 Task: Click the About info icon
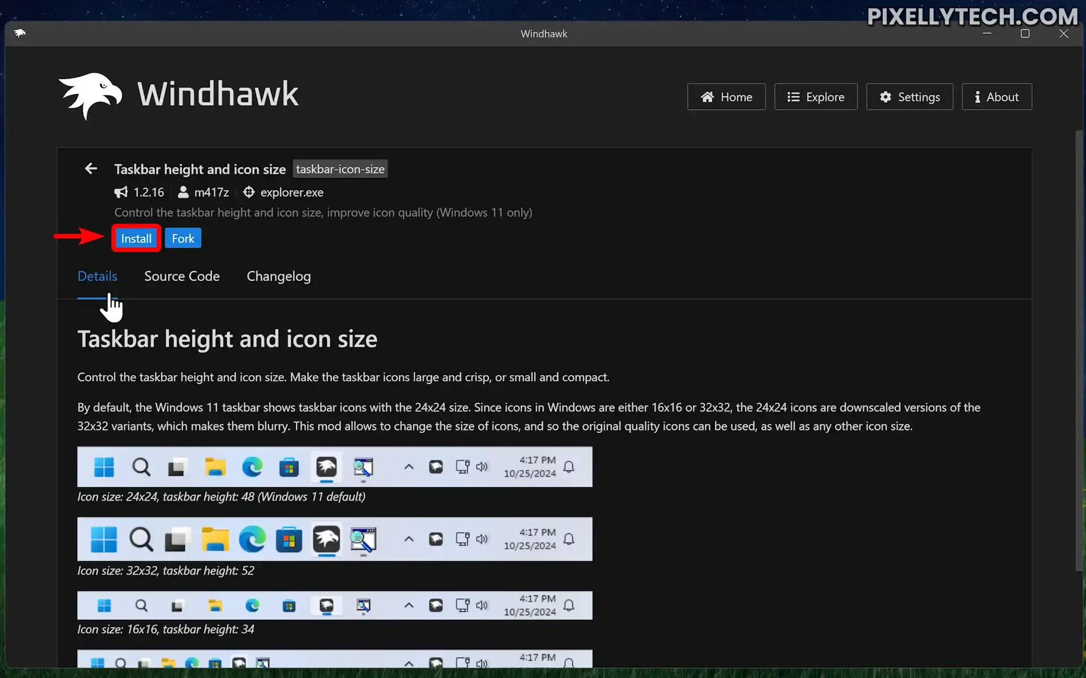(977, 97)
